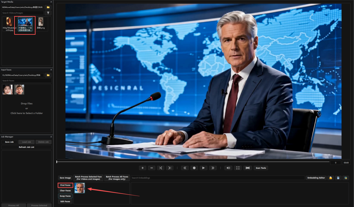This screenshot has height=207, width=354.
Task: Open Target Media folder browser icon
Action: click(48, 7)
